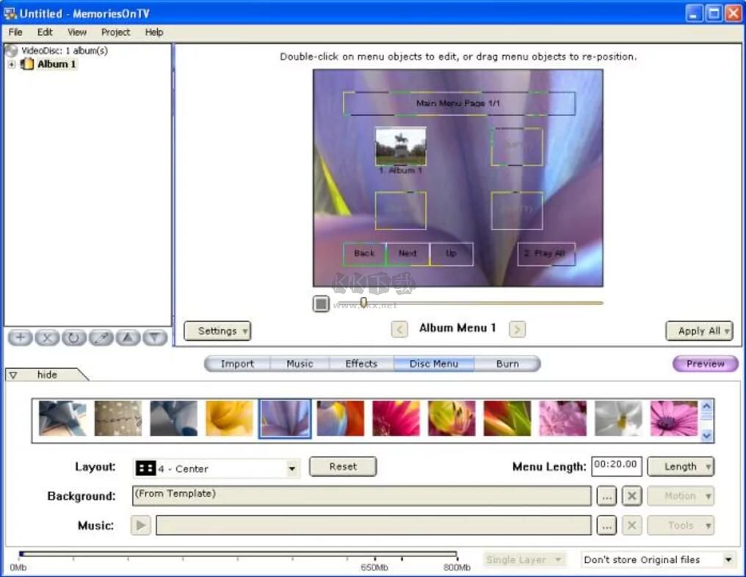The image size is (746, 577).
Task: Click the Reset layout button
Action: 343,466
